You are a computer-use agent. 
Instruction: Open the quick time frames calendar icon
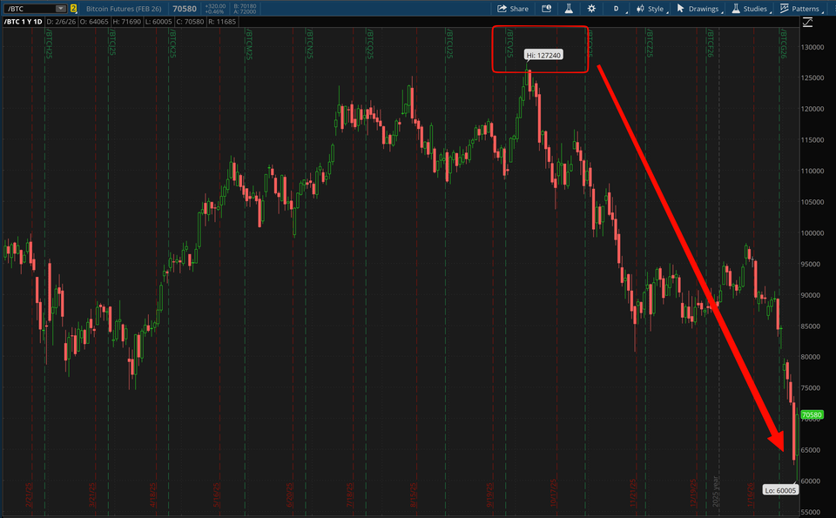[547, 9]
